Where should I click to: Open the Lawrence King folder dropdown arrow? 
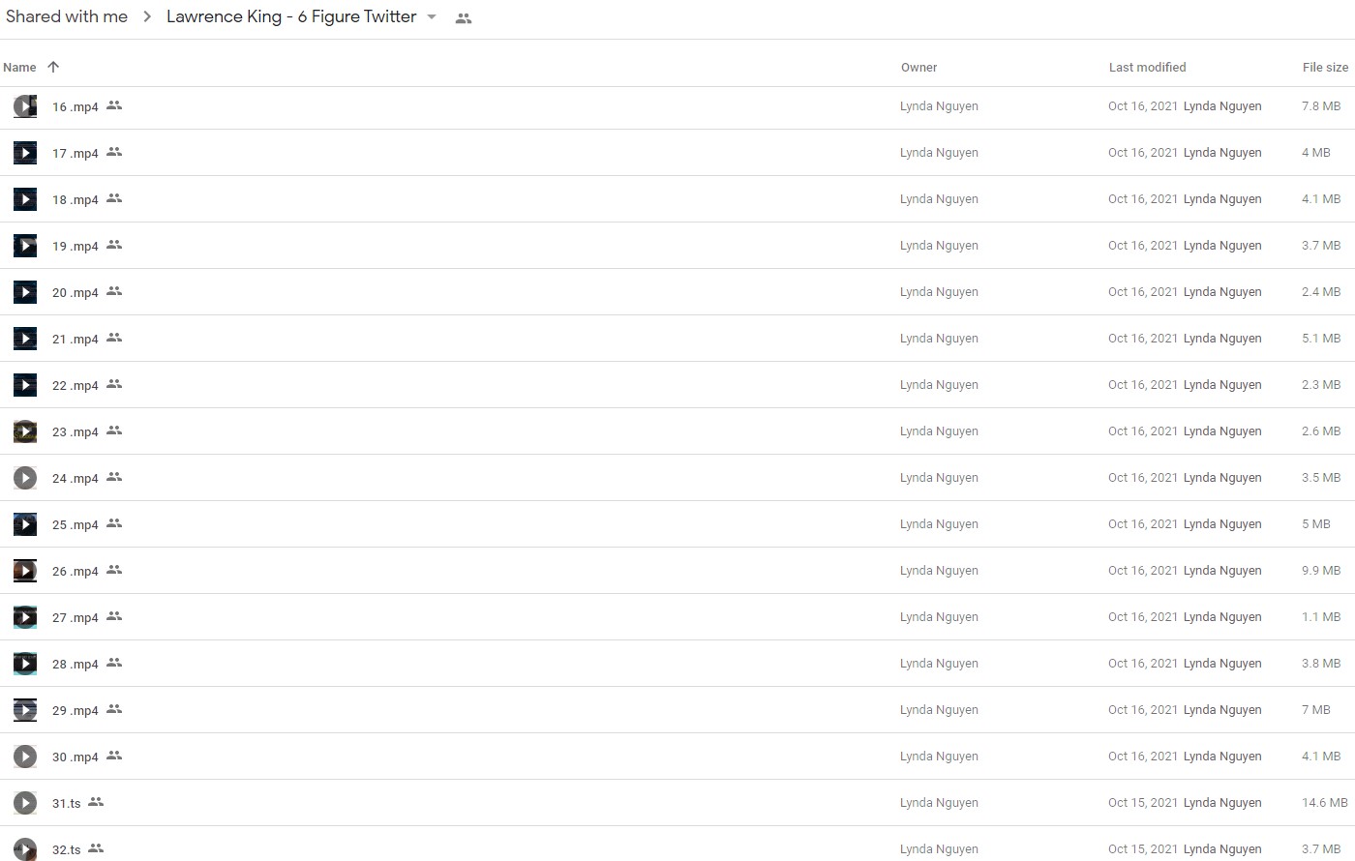(x=432, y=17)
